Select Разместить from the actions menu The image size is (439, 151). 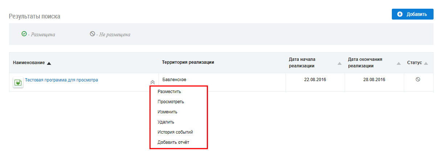point(169,92)
